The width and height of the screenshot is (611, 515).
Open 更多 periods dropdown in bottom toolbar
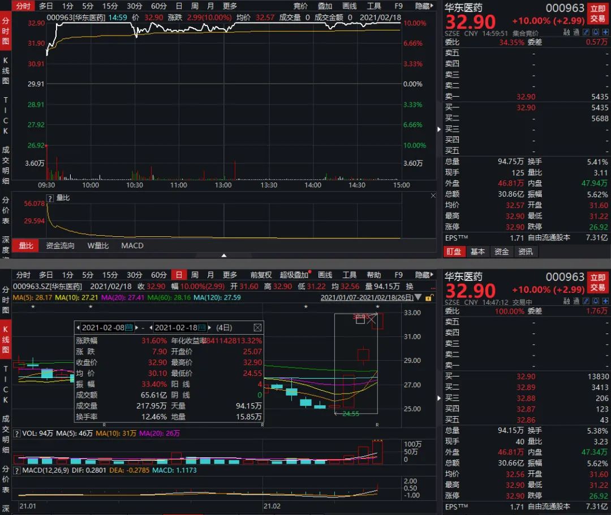(x=230, y=275)
